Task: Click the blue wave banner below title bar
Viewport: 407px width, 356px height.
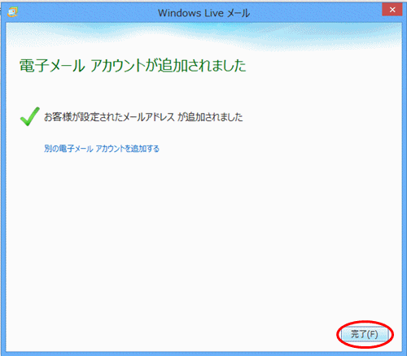Action: point(203,35)
